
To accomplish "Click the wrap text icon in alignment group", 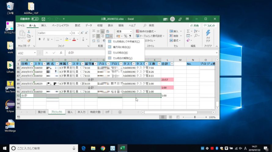I will [x=108, y=31].
